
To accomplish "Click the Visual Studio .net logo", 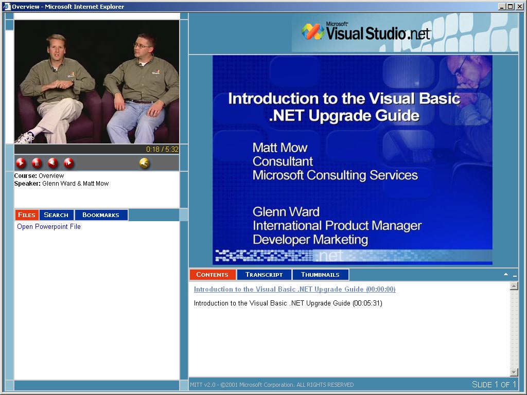I will click(x=366, y=32).
